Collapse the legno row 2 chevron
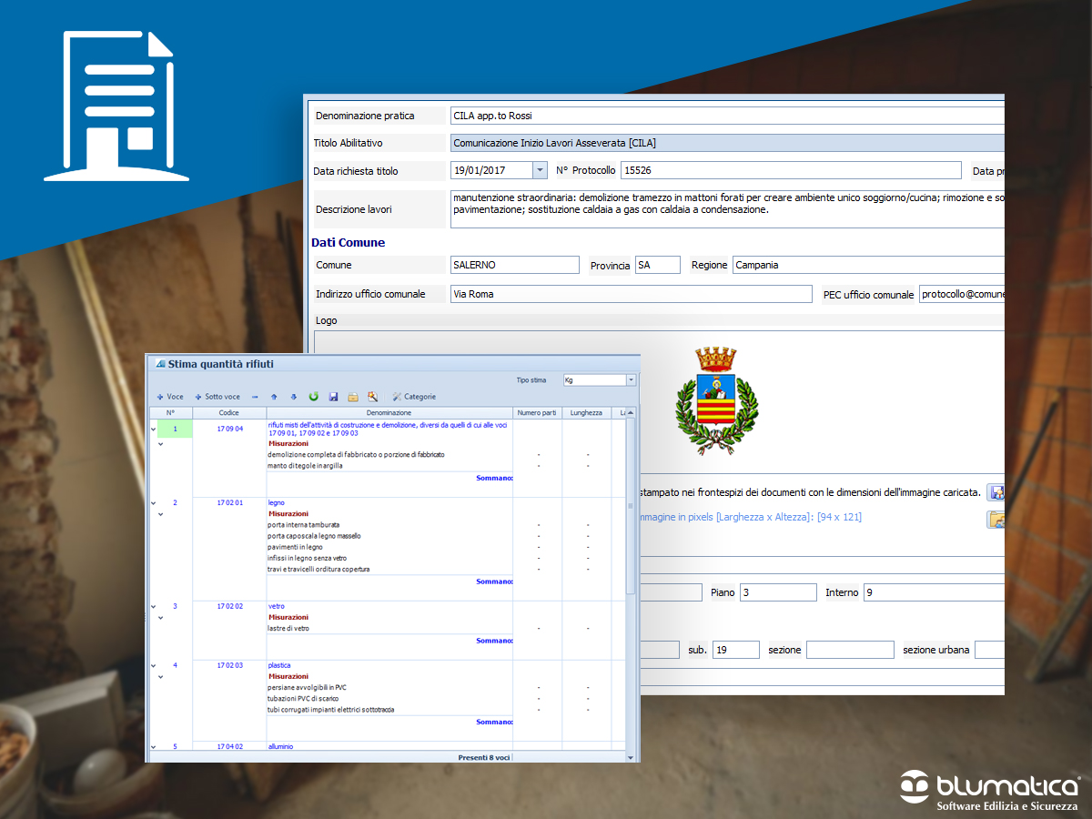This screenshot has height=819, width=1092. pyautogui.click(x=154, y=503)
